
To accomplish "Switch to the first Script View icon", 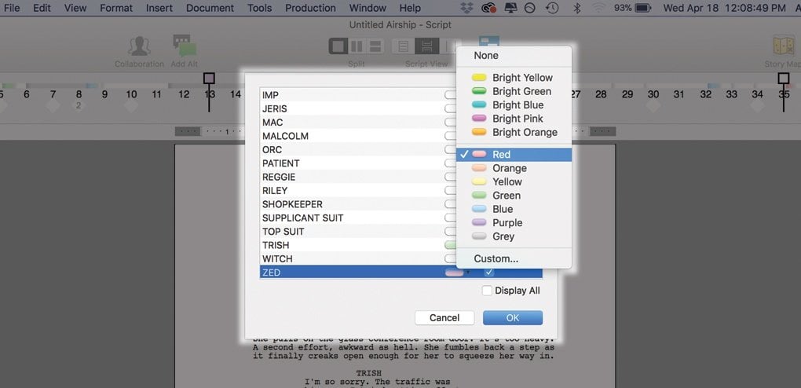I will click(404, 46).
